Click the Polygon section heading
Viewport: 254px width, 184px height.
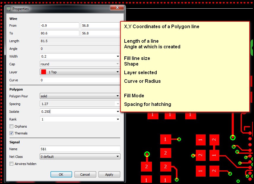tap(16, 89)
